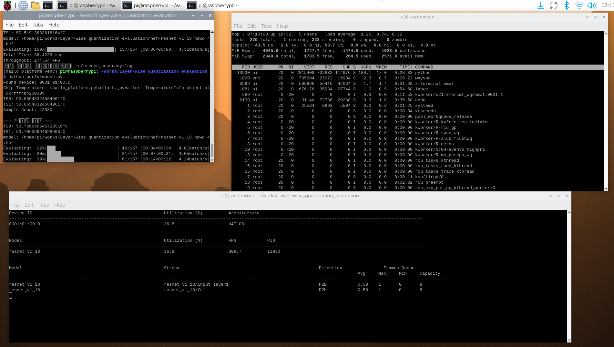Open the volume speaker tray control
This screenshot has height=347, width=614.
(x=591, y=5)
